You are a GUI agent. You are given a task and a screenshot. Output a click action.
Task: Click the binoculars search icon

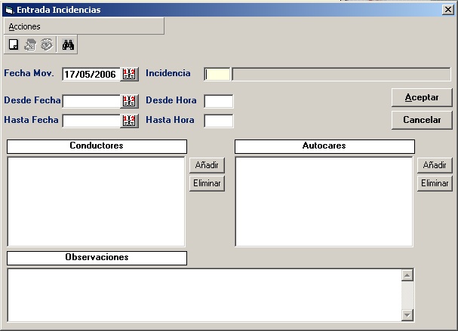tap(68, 44)
